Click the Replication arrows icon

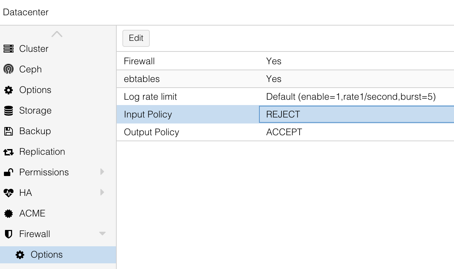[9, 152]
